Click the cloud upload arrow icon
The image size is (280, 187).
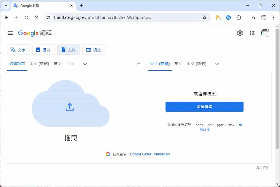[70, 107]
